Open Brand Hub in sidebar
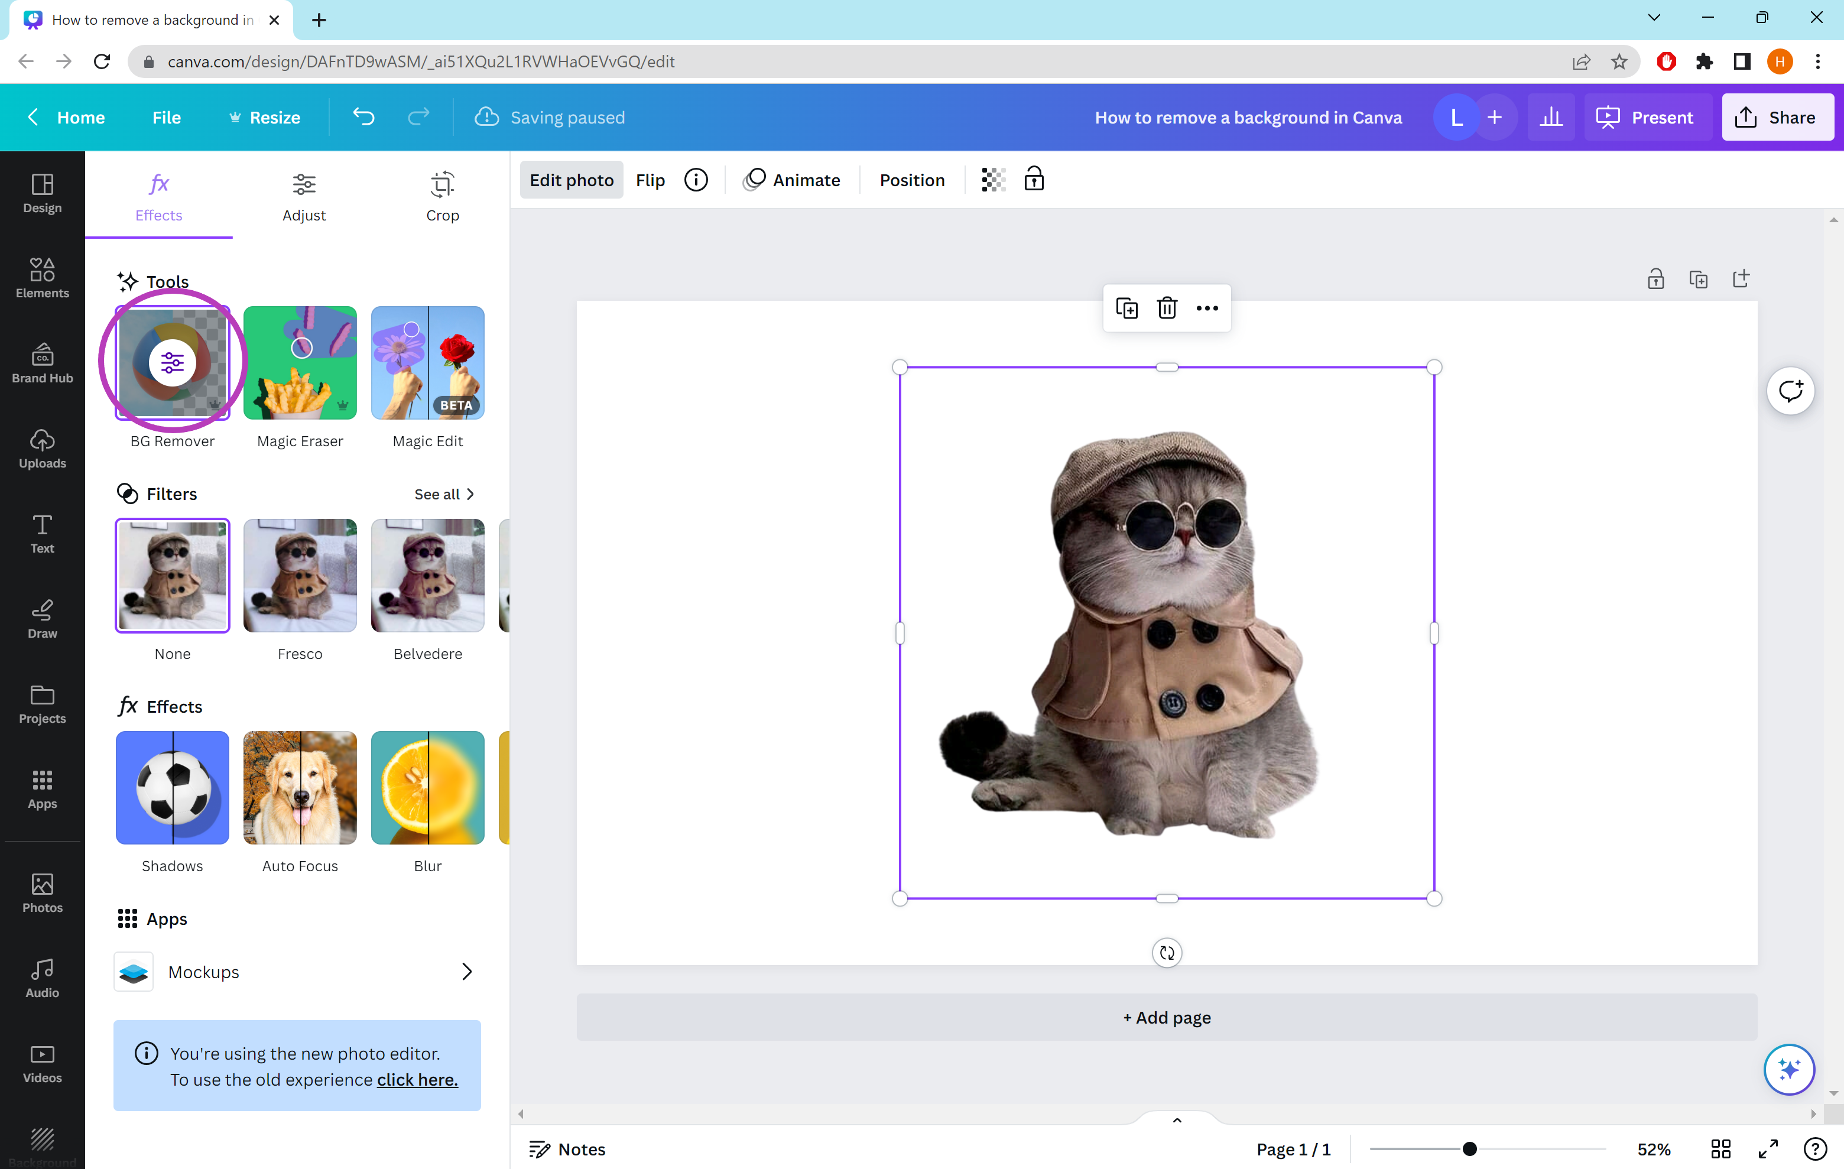 tap(42, 363)
